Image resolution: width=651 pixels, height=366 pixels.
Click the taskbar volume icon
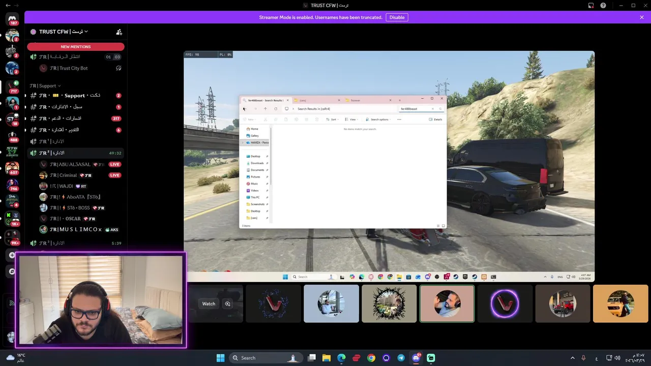[617, 358]
